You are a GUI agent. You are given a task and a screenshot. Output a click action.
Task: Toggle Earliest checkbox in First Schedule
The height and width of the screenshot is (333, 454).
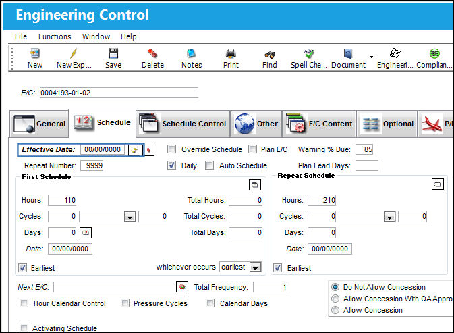(22, 267)
